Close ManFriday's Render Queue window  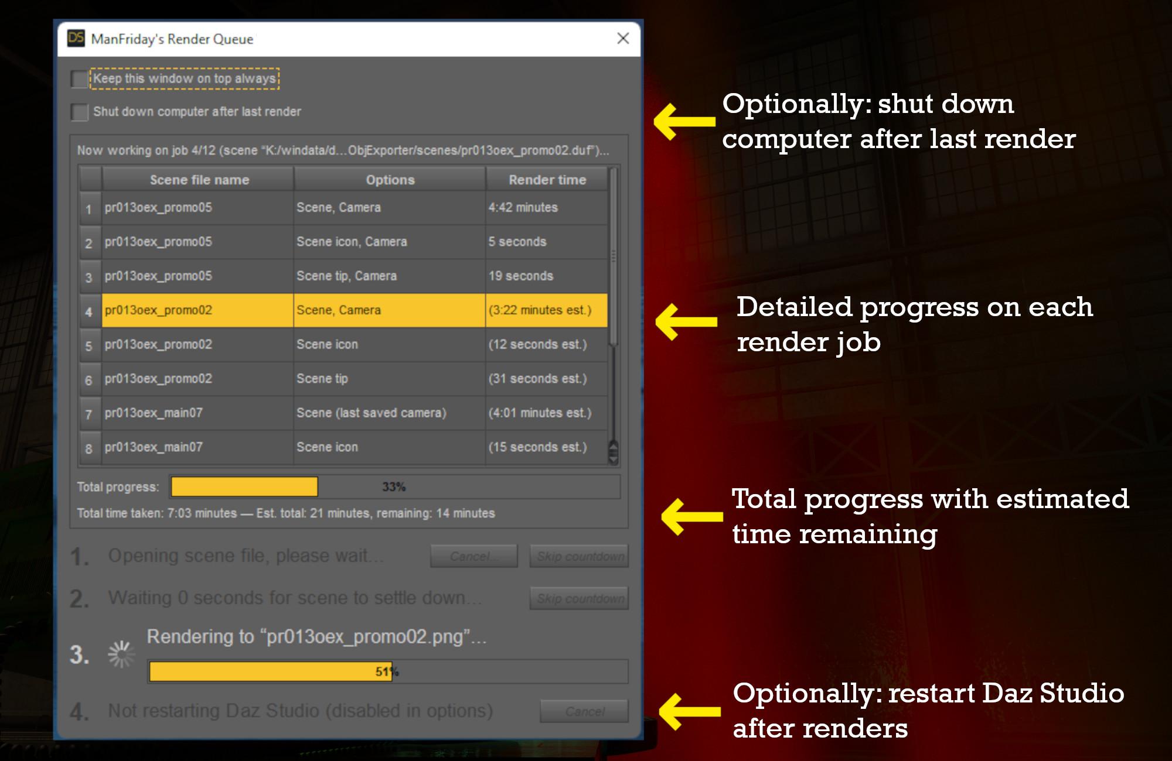point(623,39)
